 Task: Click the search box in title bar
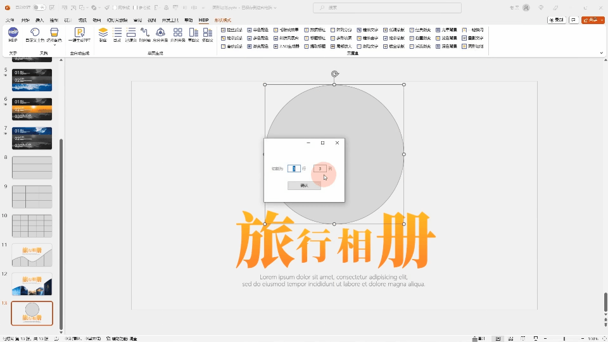pos(387,8)
